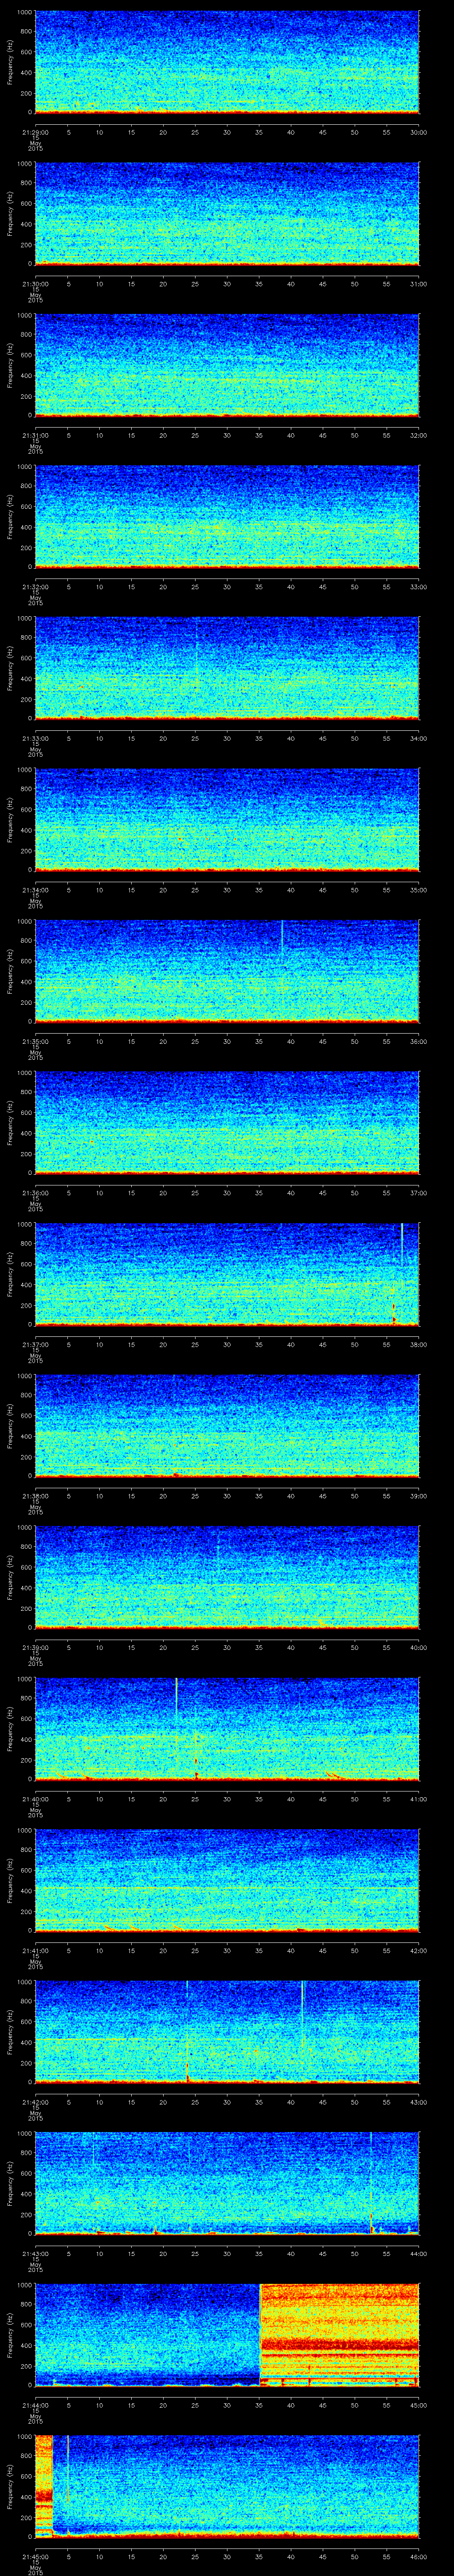Select the spectrogram panel starting at 21:39:00
454x2576 pixels.
click(227, 1577)
